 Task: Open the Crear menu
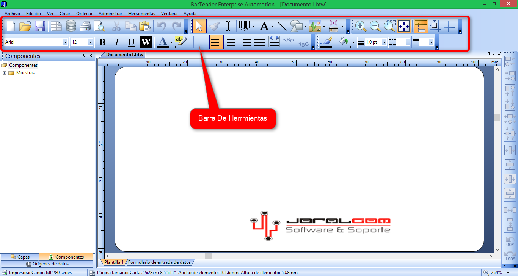point(65,13)
